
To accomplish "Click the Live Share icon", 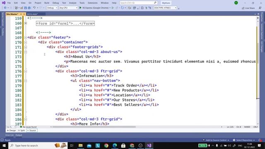I will 243,8.
